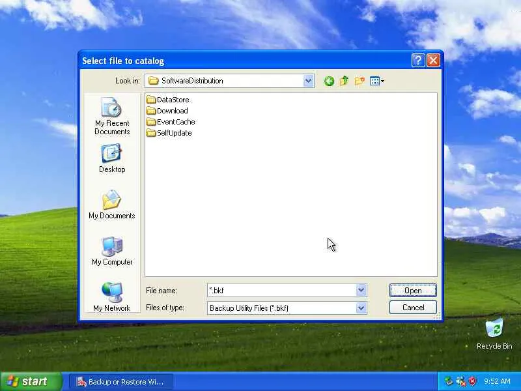Click into the File name text field

[x=282, y=290]
